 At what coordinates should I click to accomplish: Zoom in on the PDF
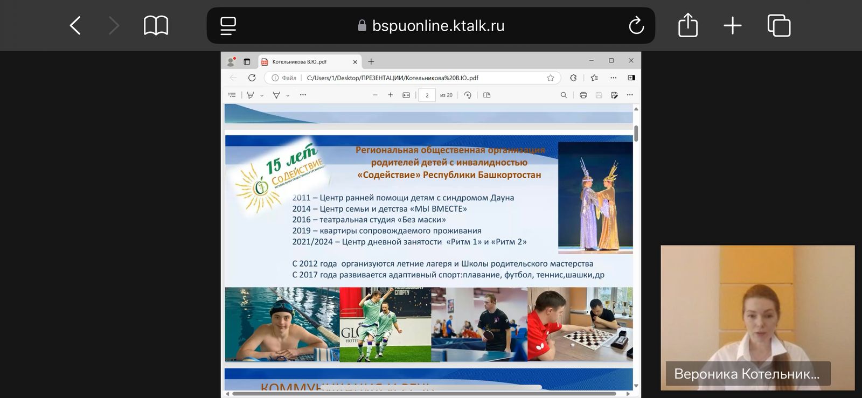391,95
